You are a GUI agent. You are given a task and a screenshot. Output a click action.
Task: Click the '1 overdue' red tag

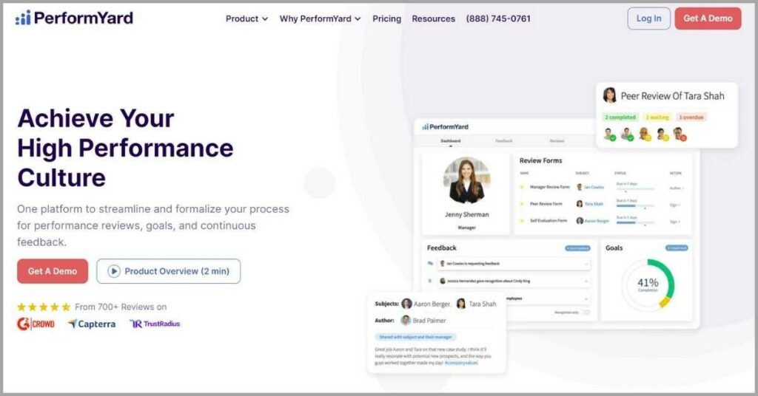[691, 117]
